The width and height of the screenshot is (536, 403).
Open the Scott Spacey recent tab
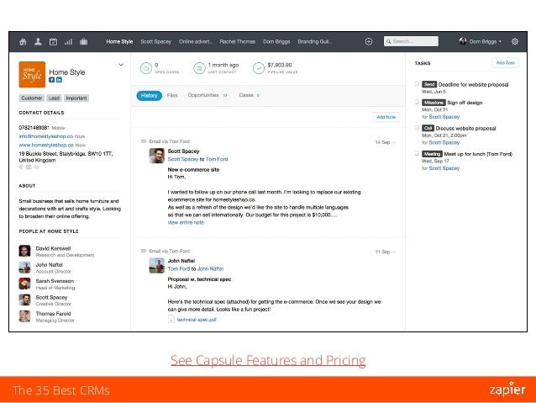coord(156,41)
